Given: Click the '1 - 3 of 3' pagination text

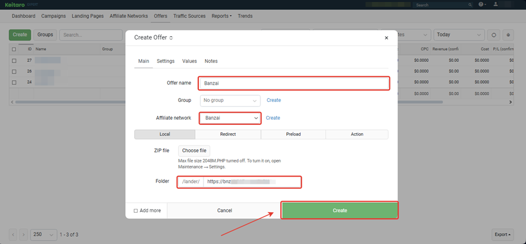Looking at the screenshot, I should click(69, 235).
